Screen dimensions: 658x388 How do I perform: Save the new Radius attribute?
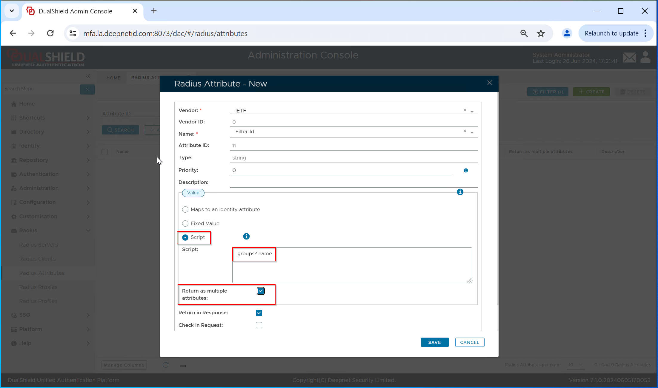point(434,342)
